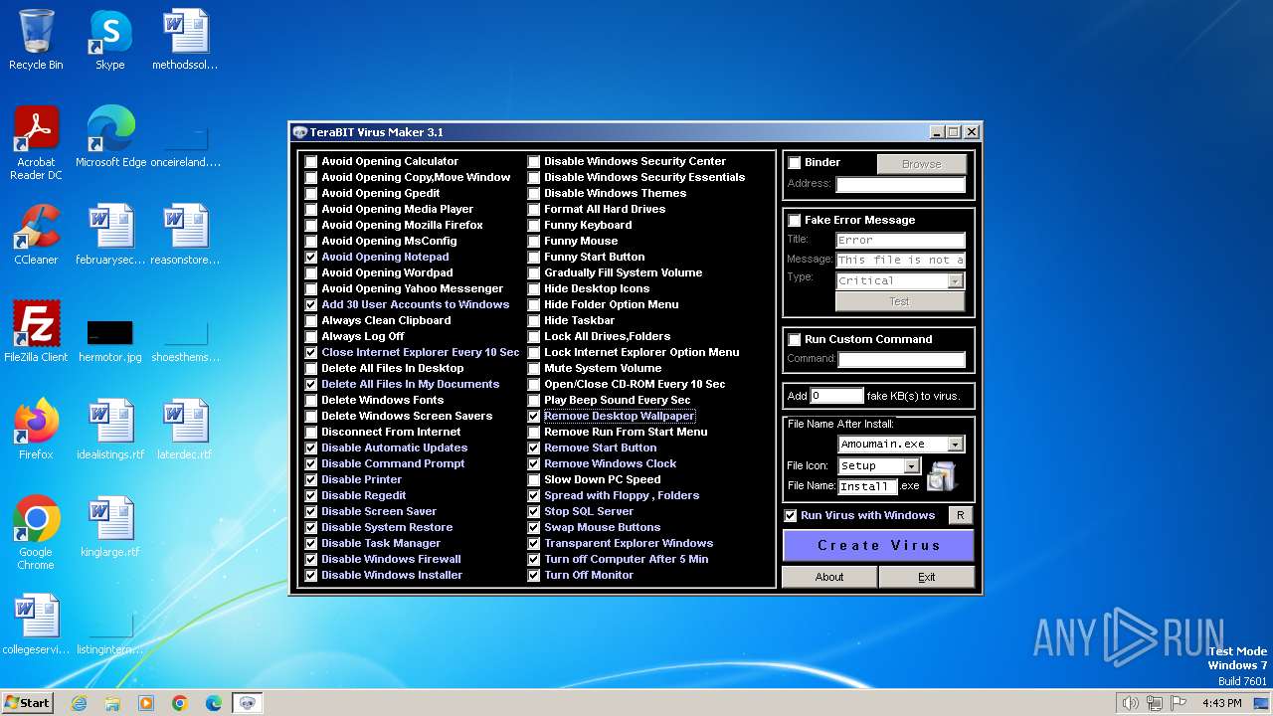1273x716 pixels.
Task: Enable Run Custom Command checkbox
Action: point(795,339)
